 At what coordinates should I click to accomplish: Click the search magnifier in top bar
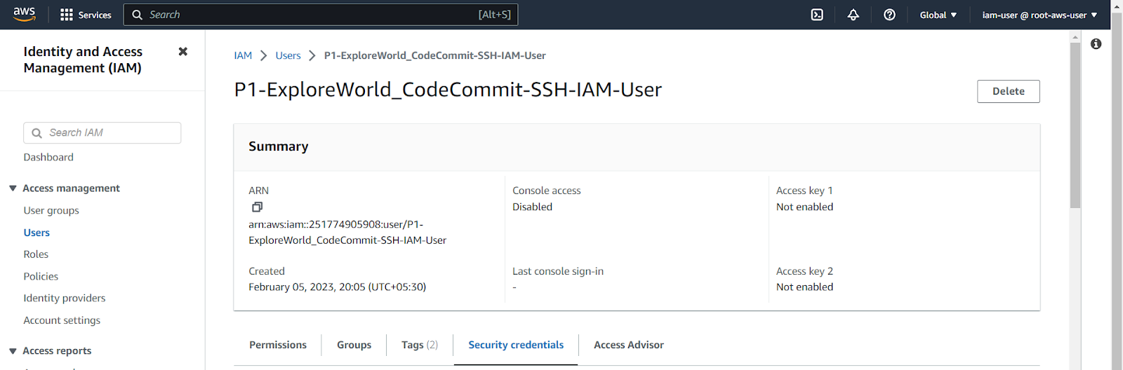coord(138,15)
